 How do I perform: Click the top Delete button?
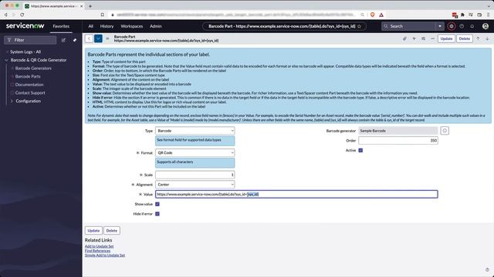(x=465, y=38)
